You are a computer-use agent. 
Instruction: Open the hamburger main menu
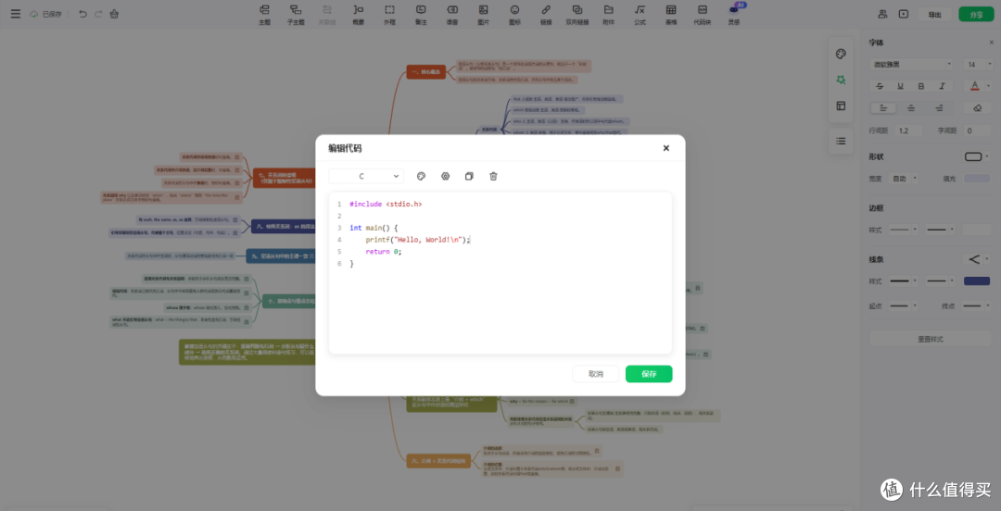point(16,13)
